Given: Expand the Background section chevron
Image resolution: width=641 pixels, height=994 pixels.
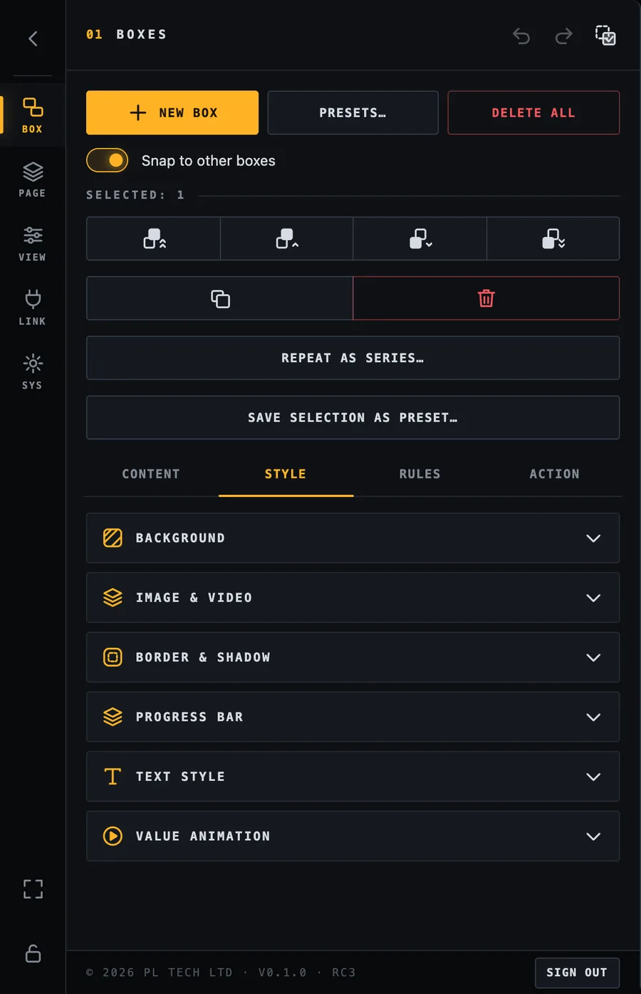Looking at the screenshot, I should [x=593, y=538].
